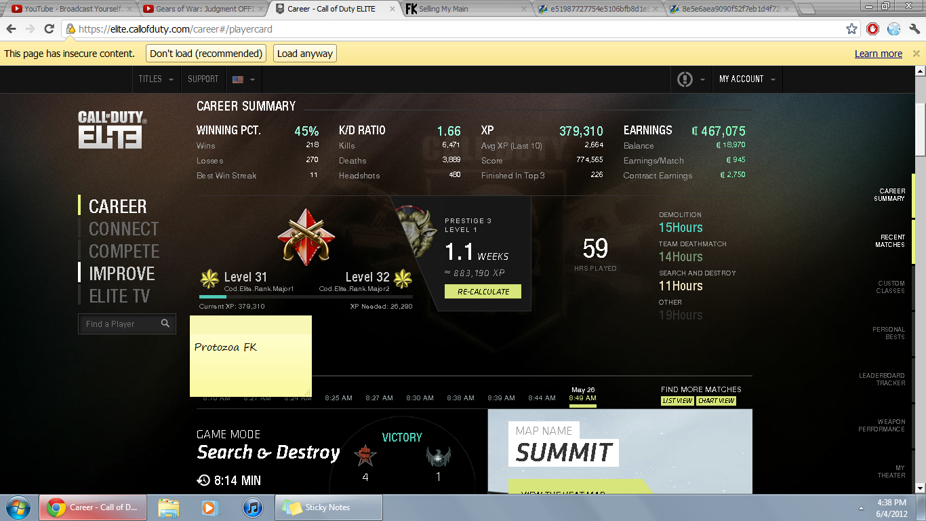The width and height of the screenshot is (926, 521).
Task: Select the 8:49 AM match marker
Action: point(582,398)
